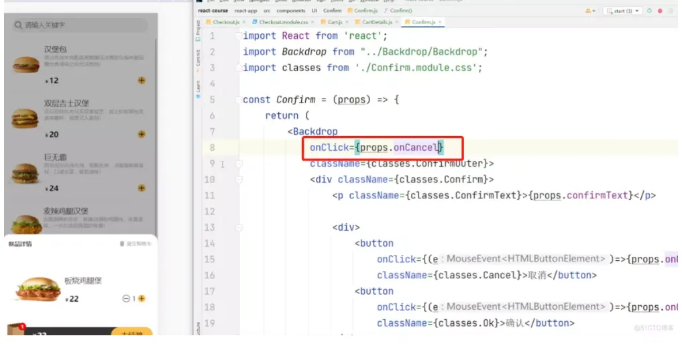Click the 清空购物车 clear cart link
The width and height of the screenshot is (682, 344).
[x=139, y=244]
